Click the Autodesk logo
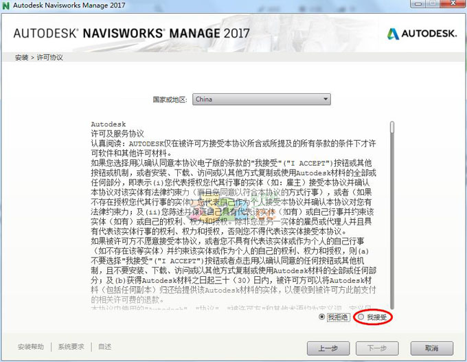 point(422,34)
